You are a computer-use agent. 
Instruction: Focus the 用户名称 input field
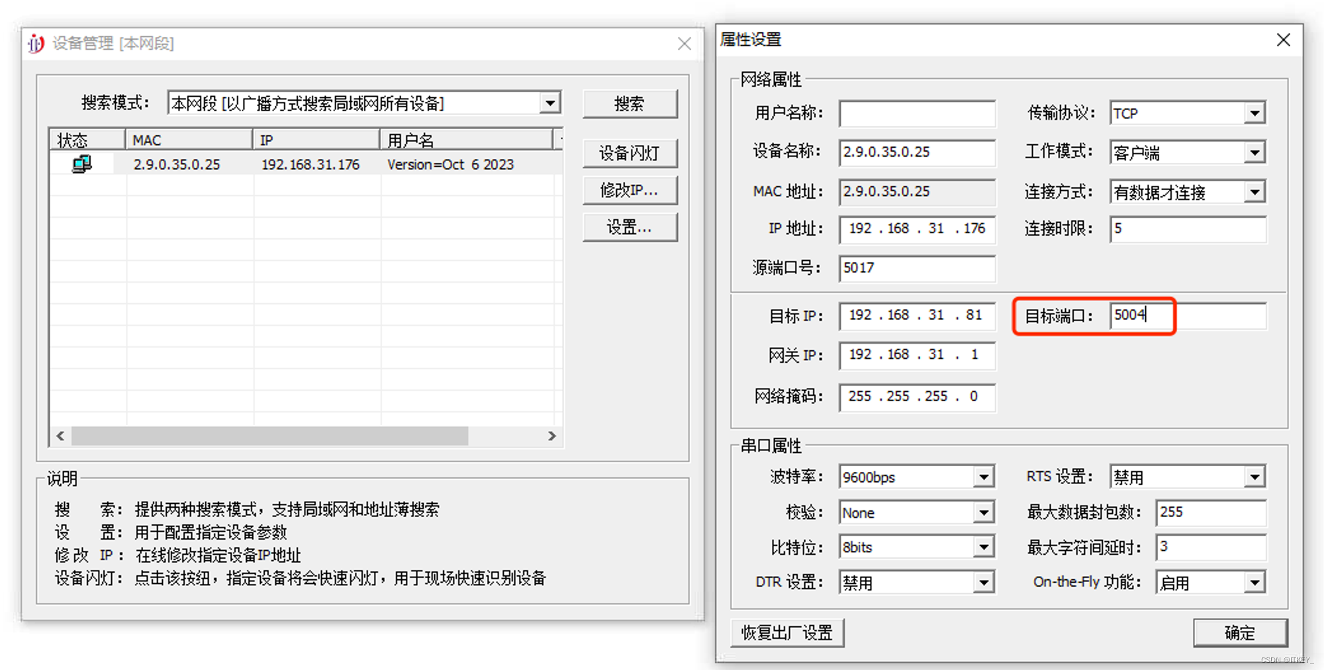918,113
